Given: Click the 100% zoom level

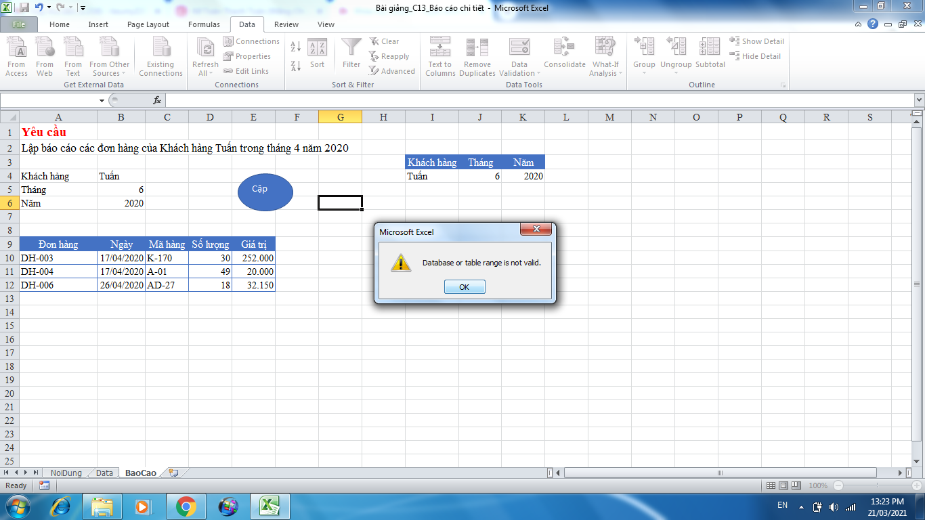Looking at the screenshot, I should [818, 485].
